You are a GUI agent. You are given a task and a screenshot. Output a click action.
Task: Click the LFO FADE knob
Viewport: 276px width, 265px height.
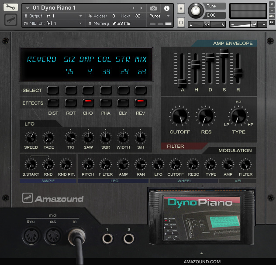(x=48, y=138)
